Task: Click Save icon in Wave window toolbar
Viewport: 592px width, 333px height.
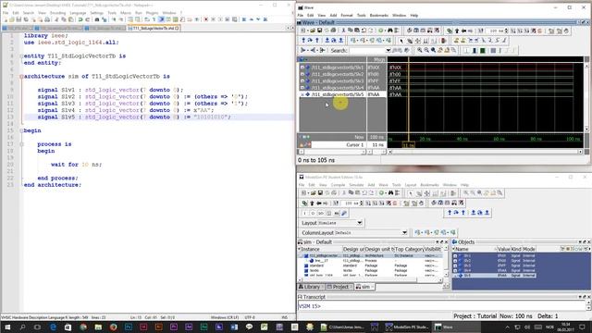Action: pyautogui.click(x=319, y=31)
